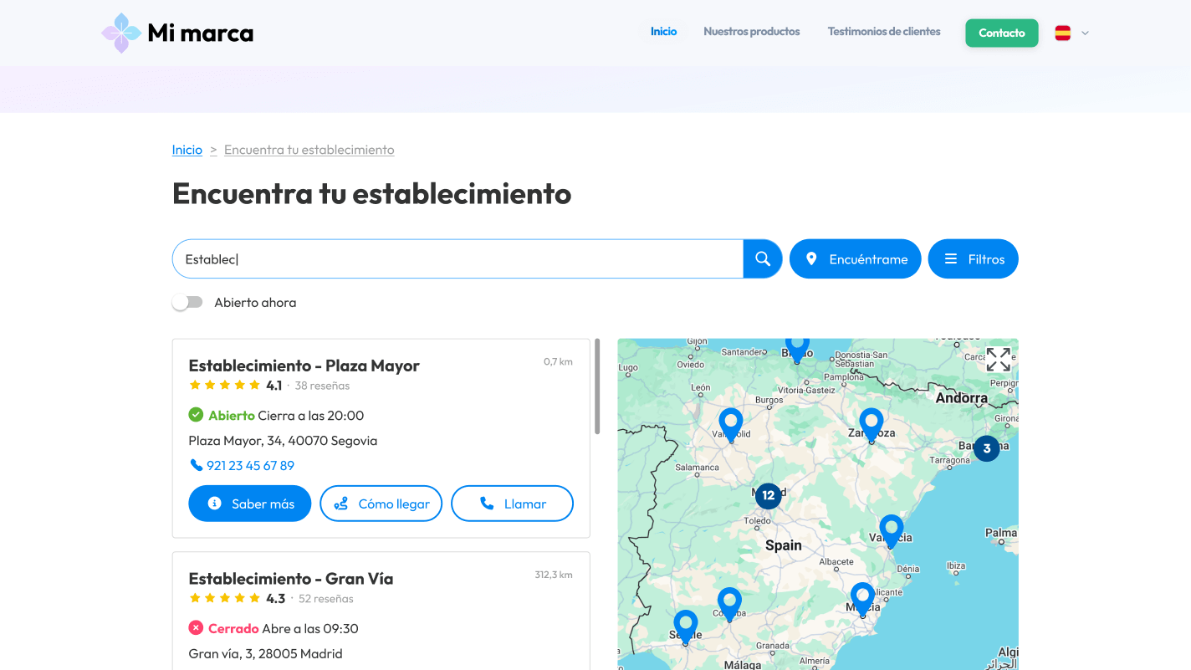The width and height of the screenshot is (1191, 670).
Task: Click the 52 reseñas review count
Action: 326,599
